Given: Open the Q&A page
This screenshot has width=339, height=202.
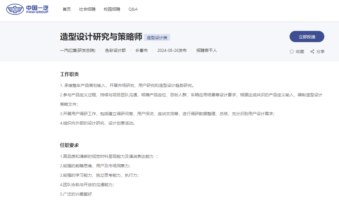Looking at the screenshot, I should [x=133, y=9].
